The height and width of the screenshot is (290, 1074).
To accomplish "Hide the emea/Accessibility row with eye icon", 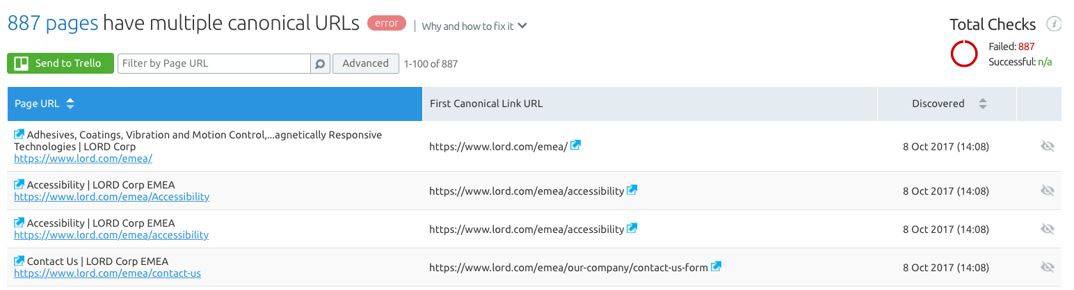I will [x=1047, y=191].
